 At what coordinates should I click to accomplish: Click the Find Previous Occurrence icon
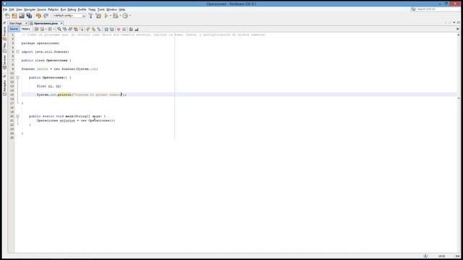point(64,29)
